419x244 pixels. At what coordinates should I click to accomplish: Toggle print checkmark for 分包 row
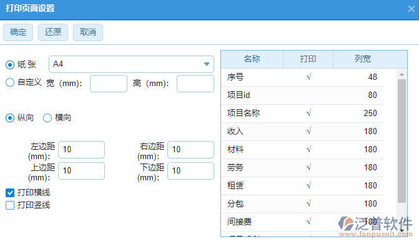pyautogui.click(x=308, y=204)
